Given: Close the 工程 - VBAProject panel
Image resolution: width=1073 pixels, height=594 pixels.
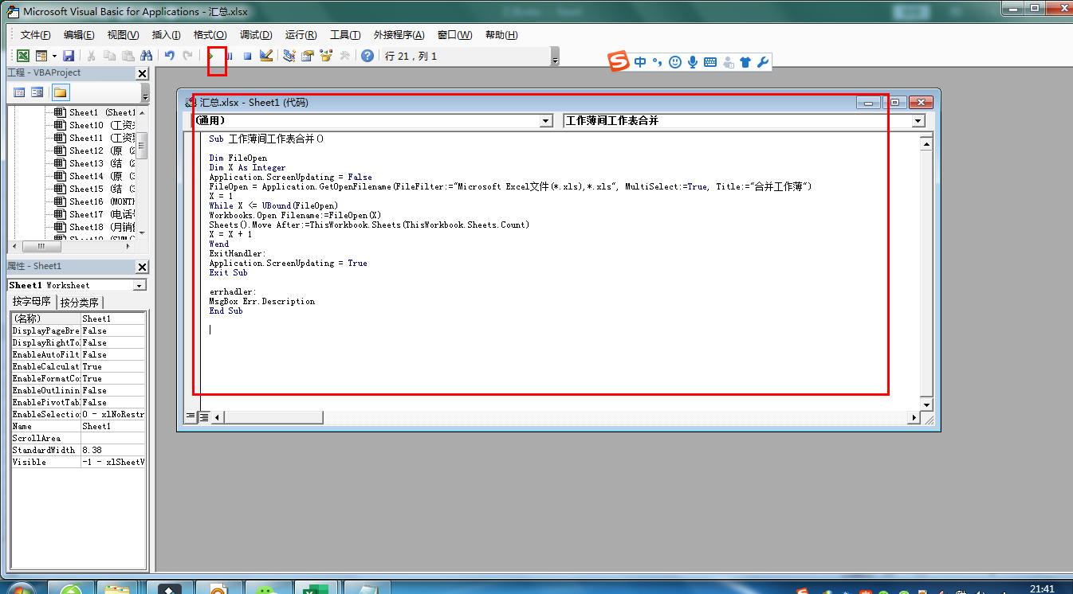Looking at the screenshot, I should tap(143, 73).
